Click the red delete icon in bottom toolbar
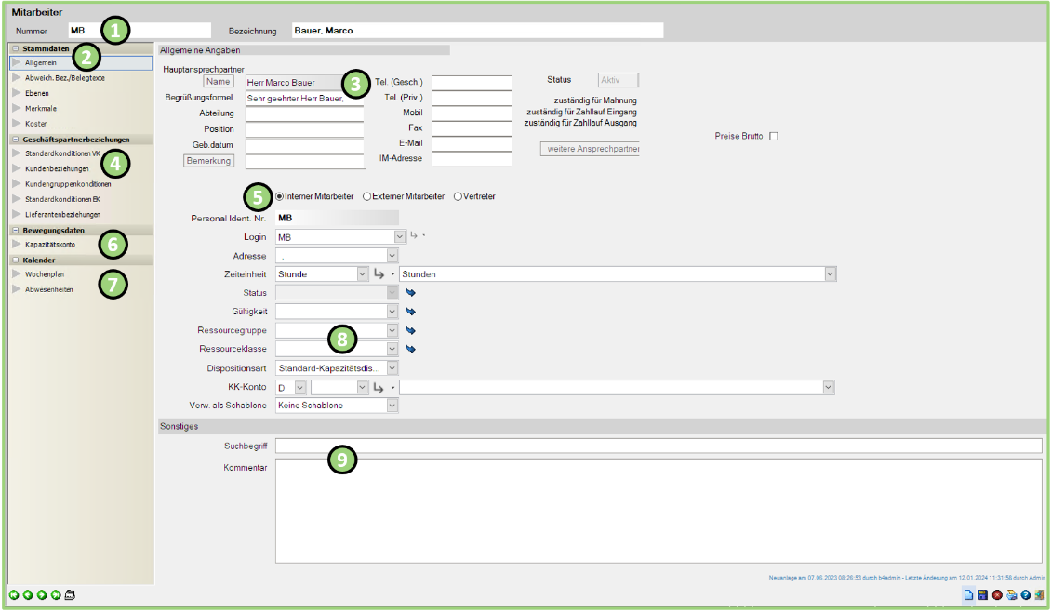The height and width of the screenshot is (613, 1051). point(997,595)
